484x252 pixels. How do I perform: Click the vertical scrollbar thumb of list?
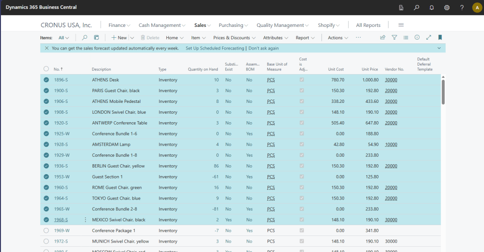[x=443, y=92]
